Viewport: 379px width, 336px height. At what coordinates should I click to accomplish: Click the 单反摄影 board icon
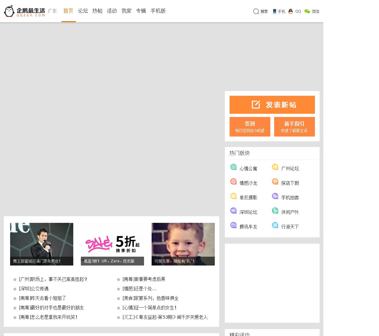click(233, 196)
